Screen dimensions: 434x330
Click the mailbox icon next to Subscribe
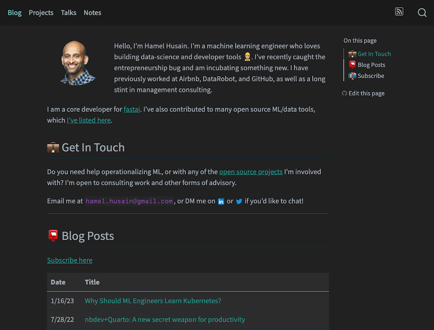(353, 76)
